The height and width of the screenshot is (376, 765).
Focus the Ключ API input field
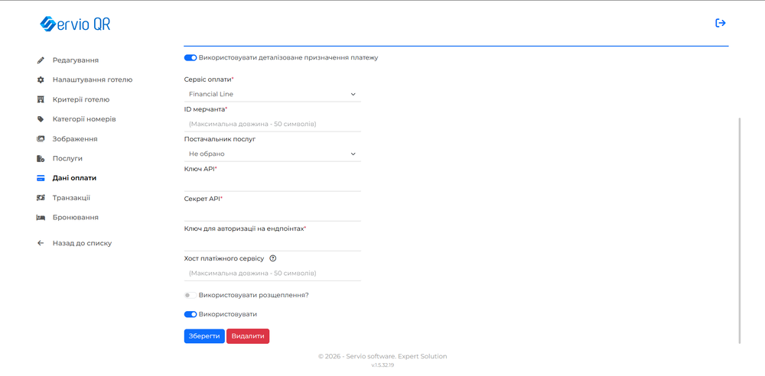click(x=272, y=183)
